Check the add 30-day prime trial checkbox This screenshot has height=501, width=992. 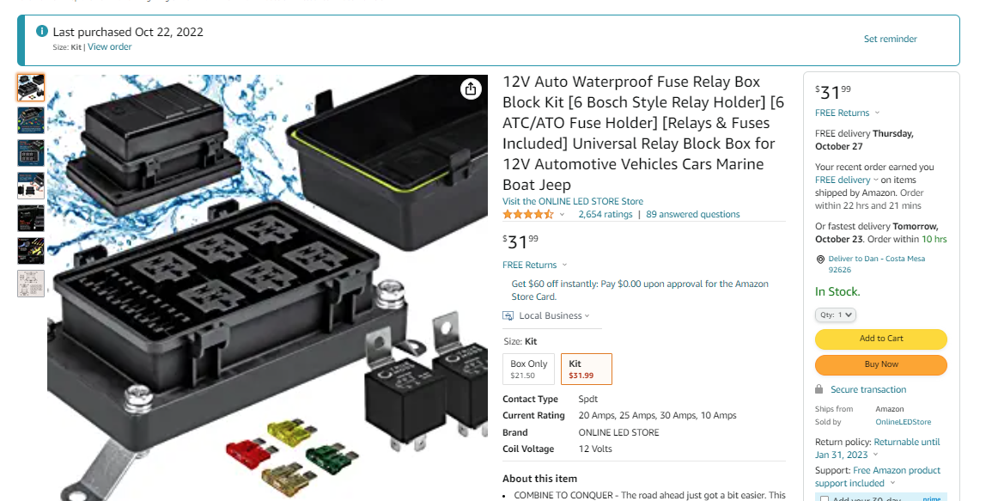[825, 498]
